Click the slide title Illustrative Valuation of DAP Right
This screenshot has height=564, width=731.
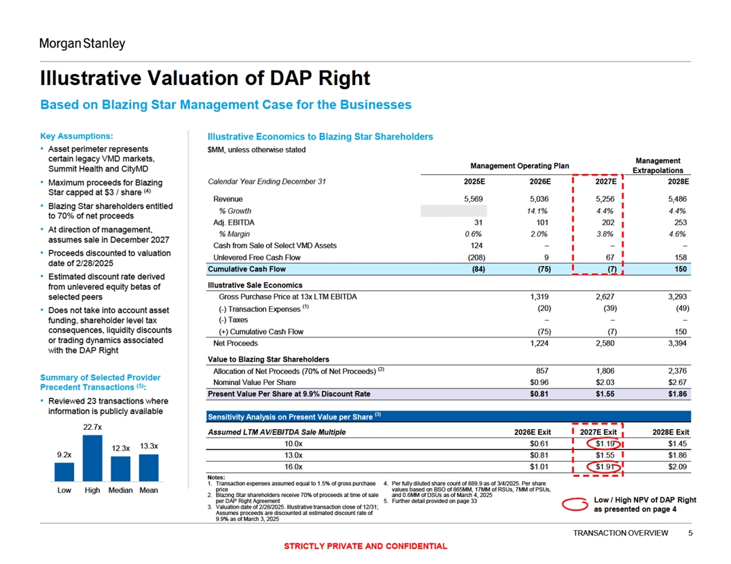pos(205,78)
